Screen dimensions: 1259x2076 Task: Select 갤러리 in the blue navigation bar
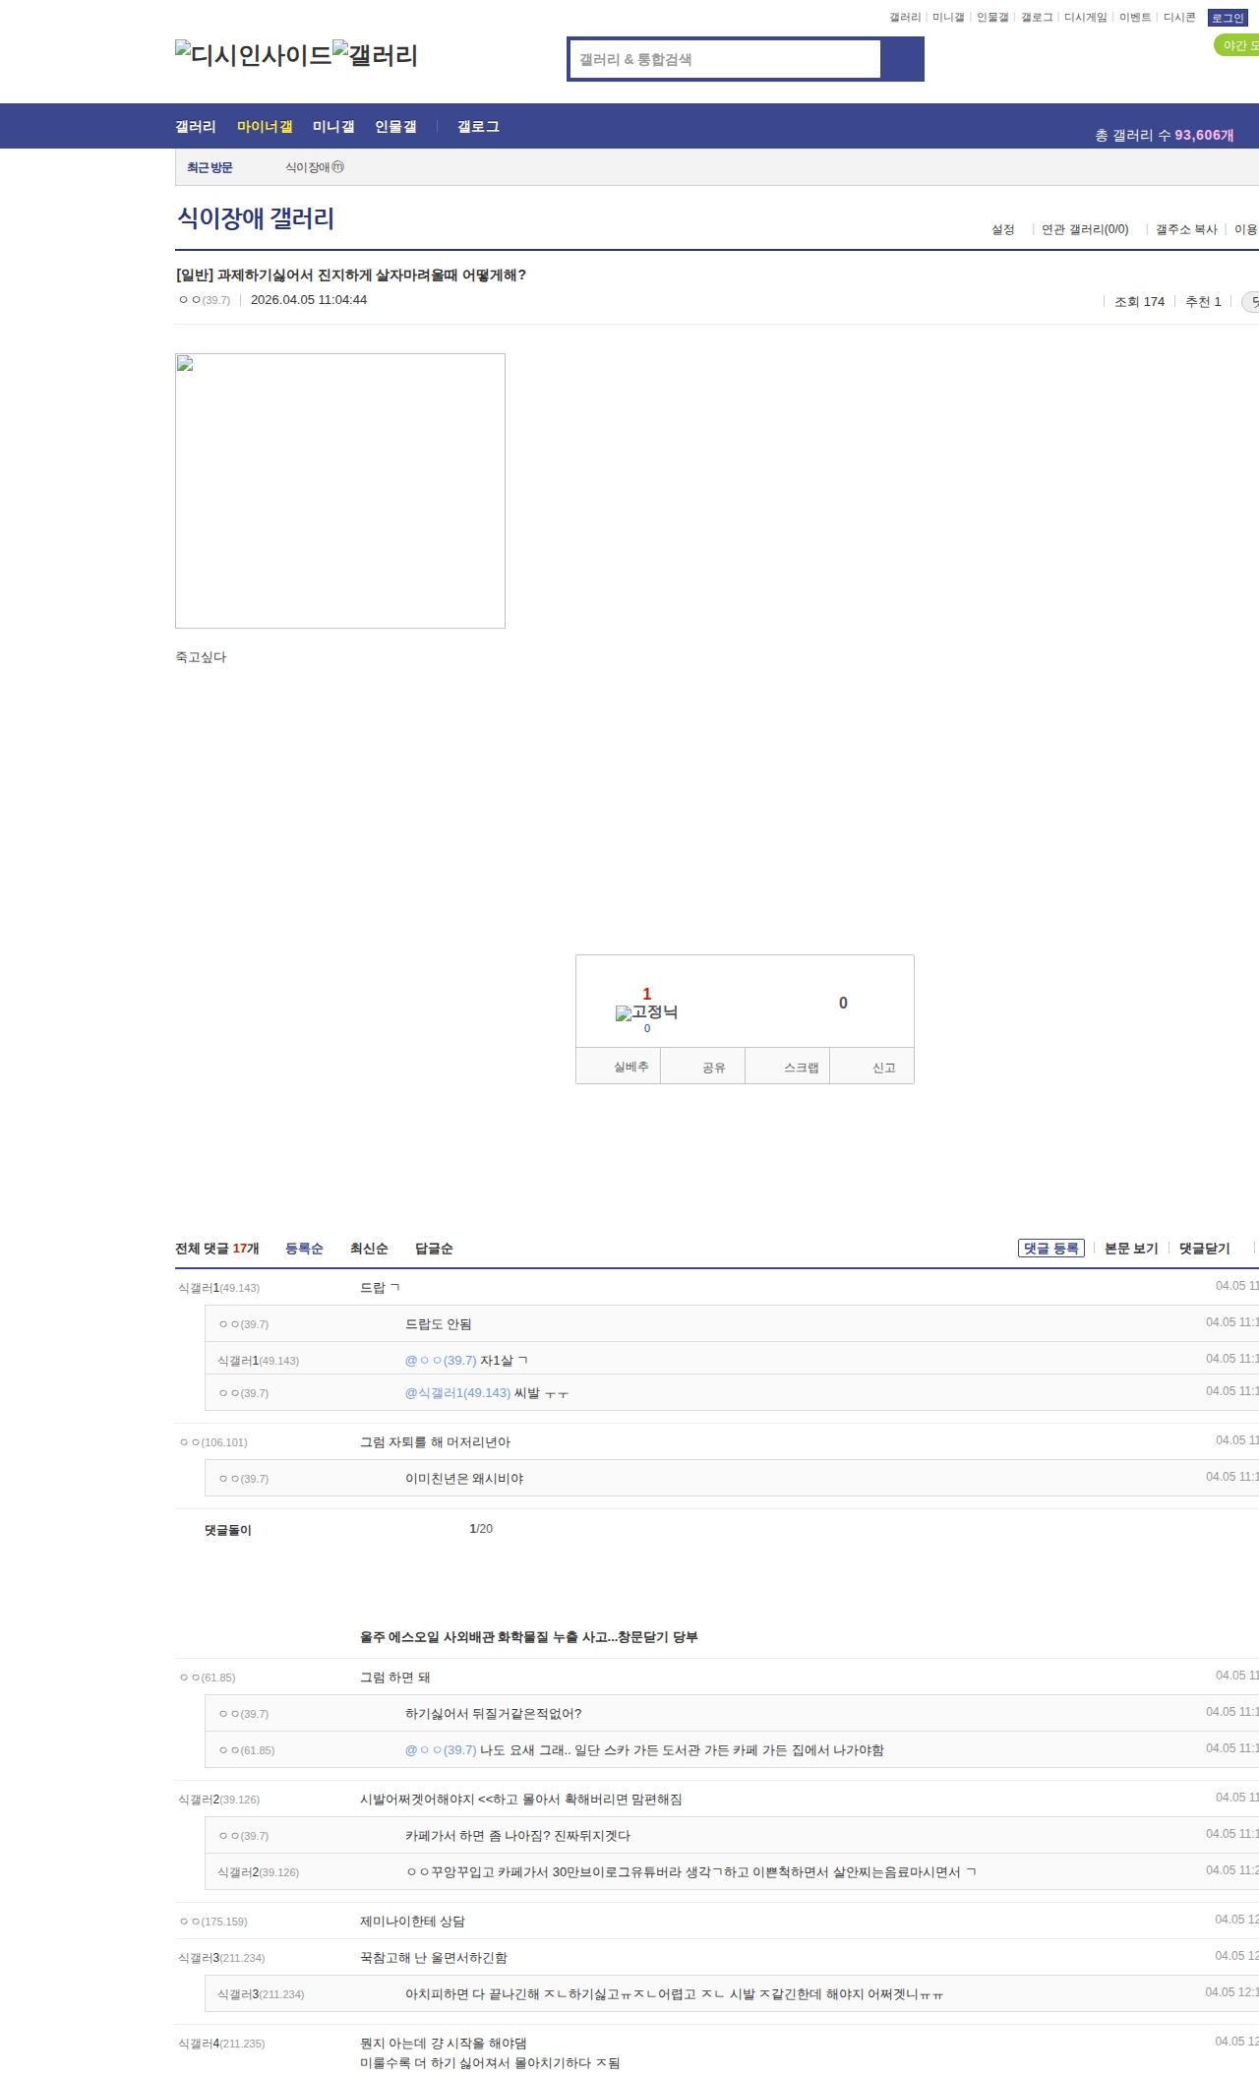click(196, 127)
